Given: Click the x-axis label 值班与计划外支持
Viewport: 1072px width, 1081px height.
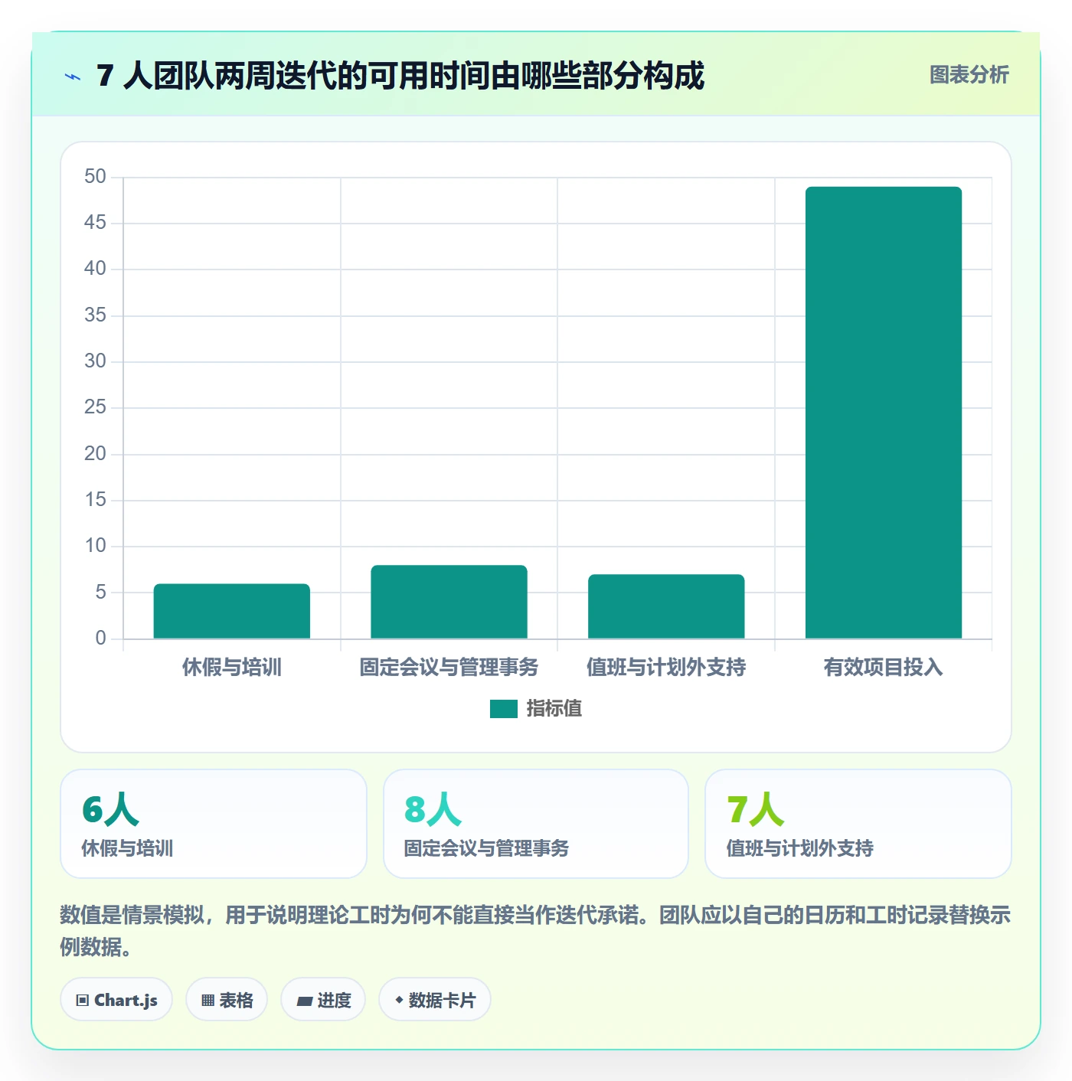Looking at the screenshot, I should 666,668.
